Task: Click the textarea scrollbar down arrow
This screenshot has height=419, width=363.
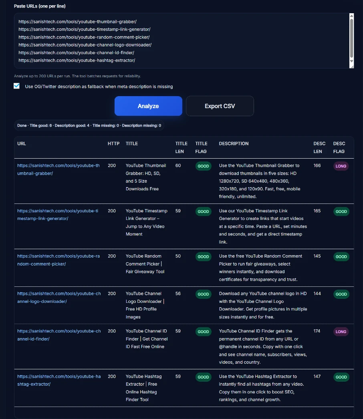Action: click(x=351, y=61)
